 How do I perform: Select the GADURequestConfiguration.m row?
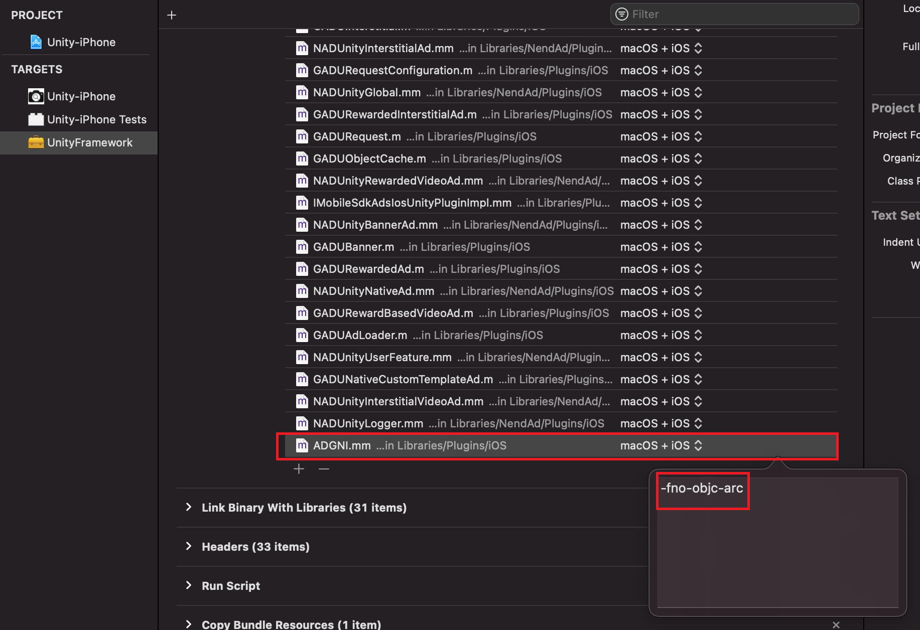coord(452,70)
